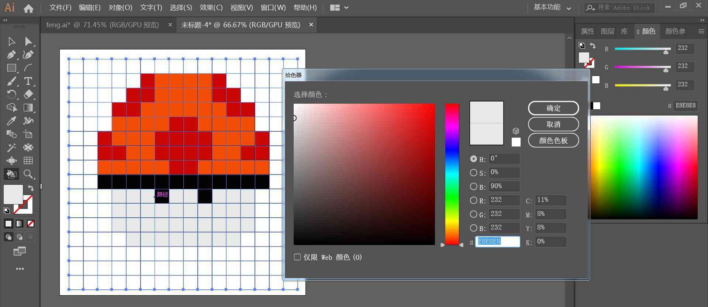The image size is (708, 307).
Task: Switch to the 图层 layers panel tab
Action: coord(607,31)
